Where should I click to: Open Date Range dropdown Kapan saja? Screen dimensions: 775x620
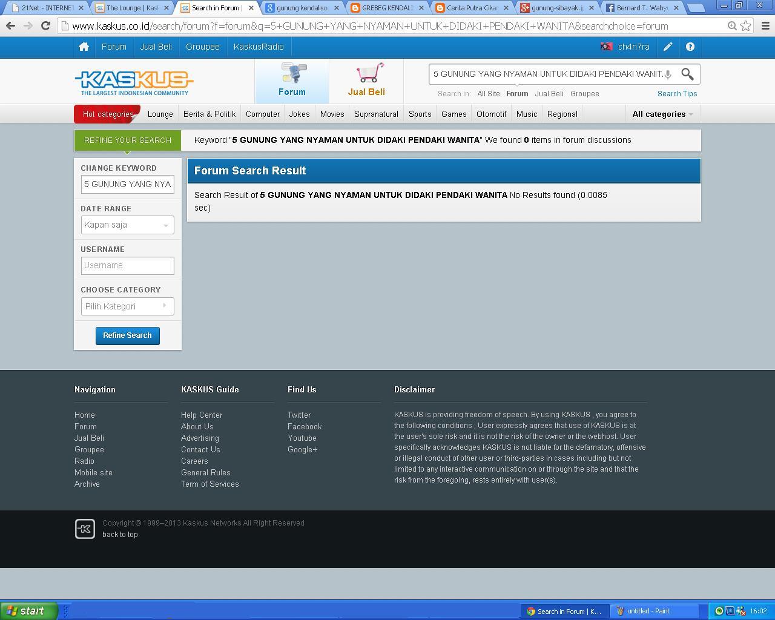tap(127, 225)
